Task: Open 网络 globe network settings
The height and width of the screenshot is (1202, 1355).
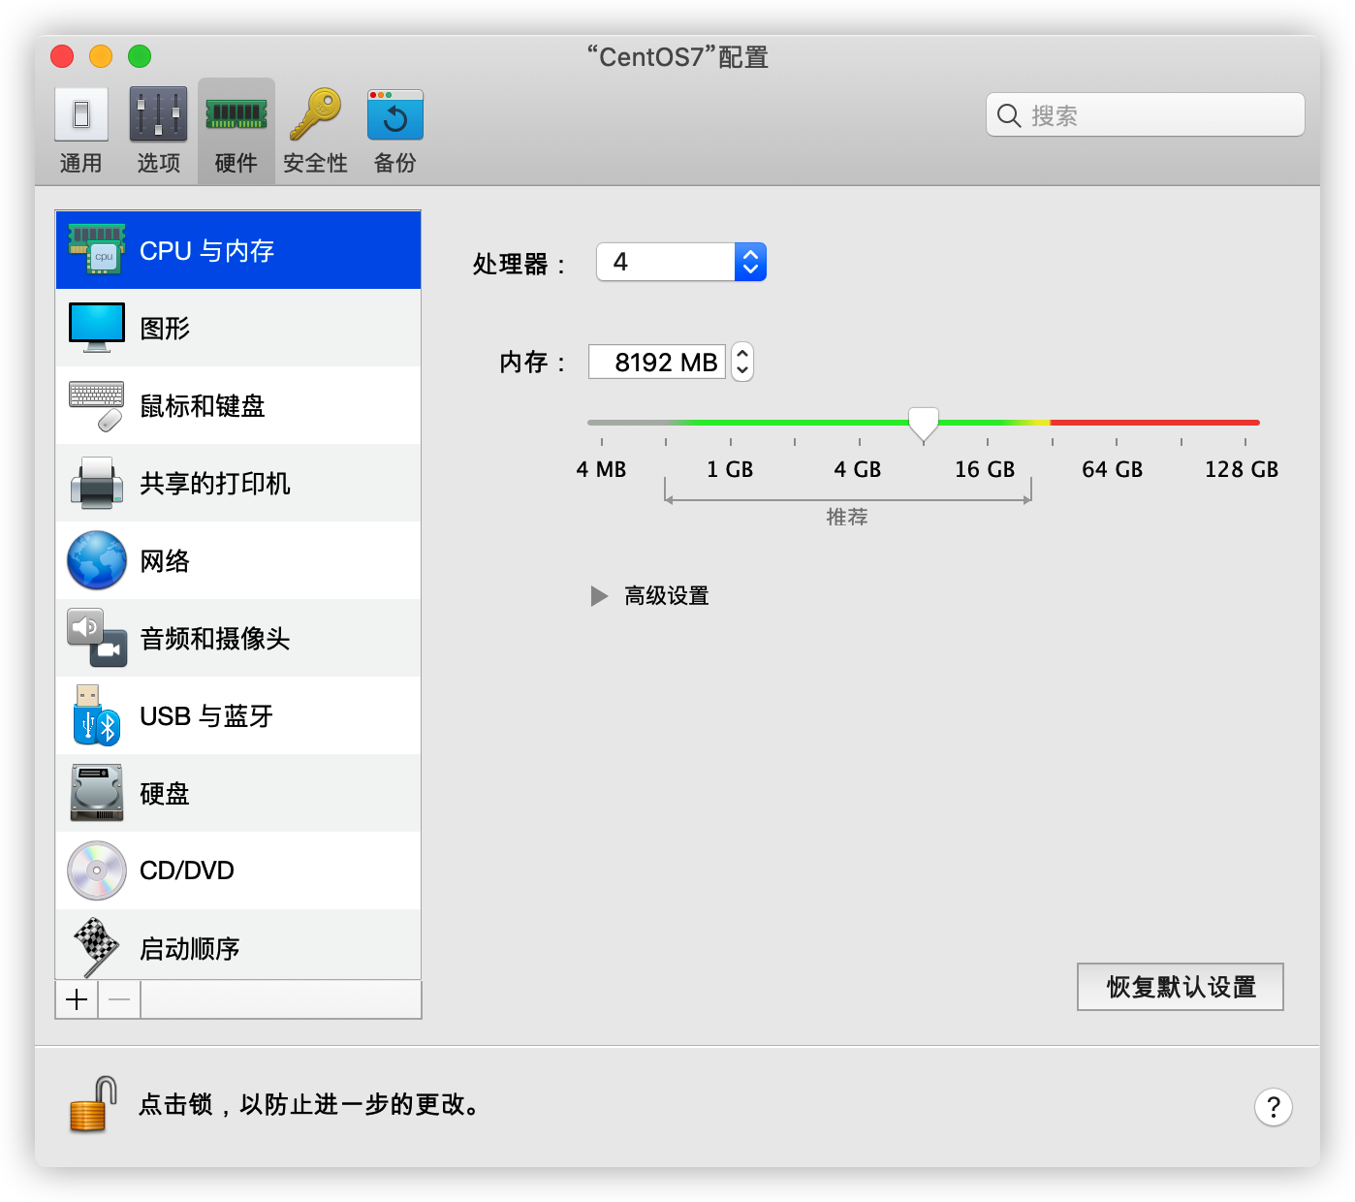Action: (238, 560)
